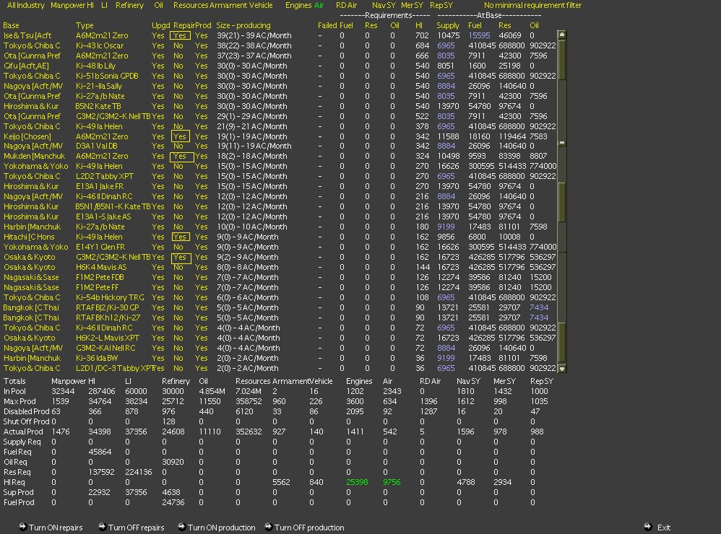Click base 'Mukden [Manchuk' in the list
The height and width of the screenshot is (534, 721).
(34, 156)
